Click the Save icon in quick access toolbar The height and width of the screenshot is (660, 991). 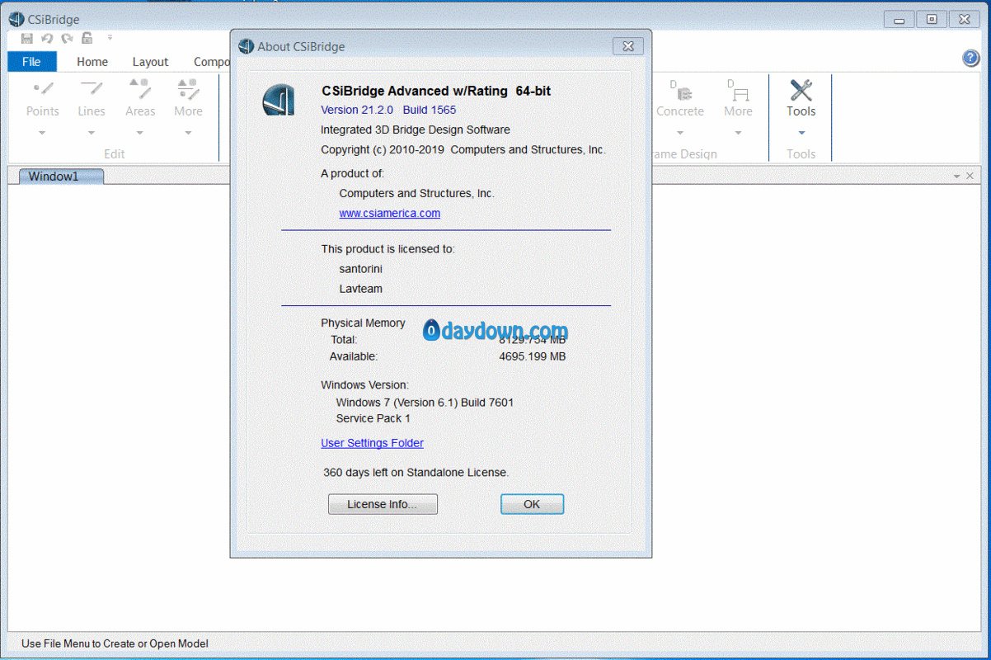tap(27, 38)
